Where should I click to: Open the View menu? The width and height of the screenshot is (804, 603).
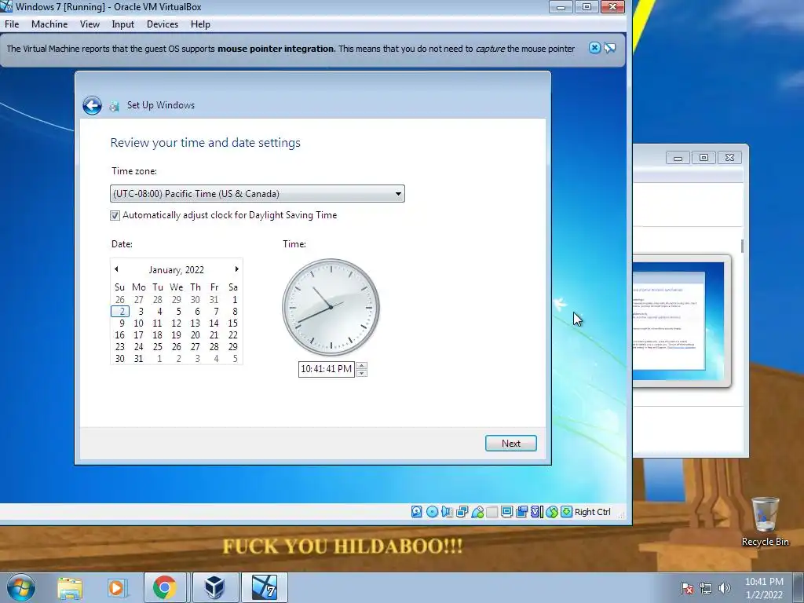[x=90, y=24]
